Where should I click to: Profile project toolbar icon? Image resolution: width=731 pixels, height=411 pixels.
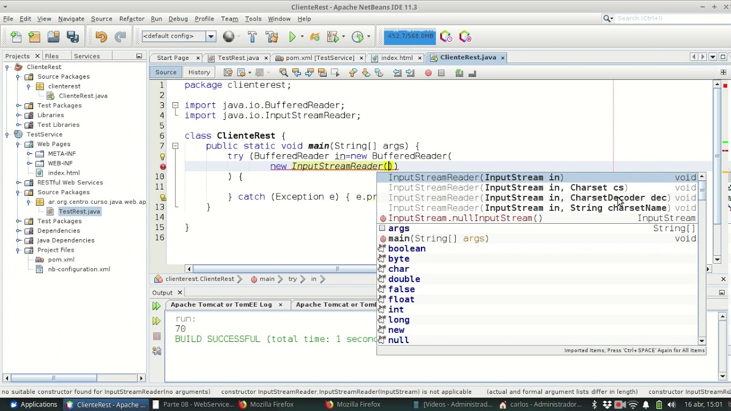point(358,37)
